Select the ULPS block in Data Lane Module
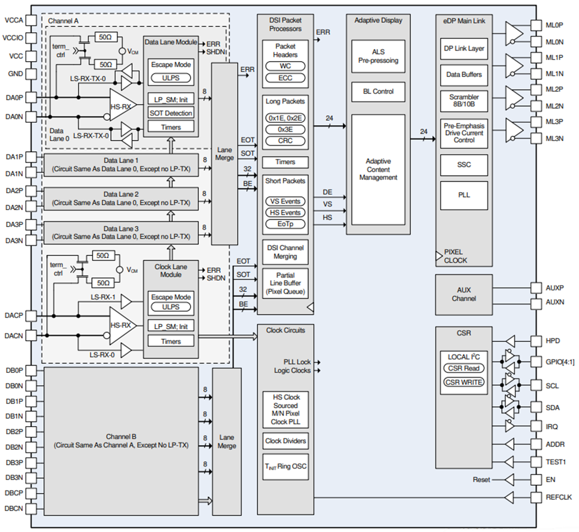 (x=170, y=78)
